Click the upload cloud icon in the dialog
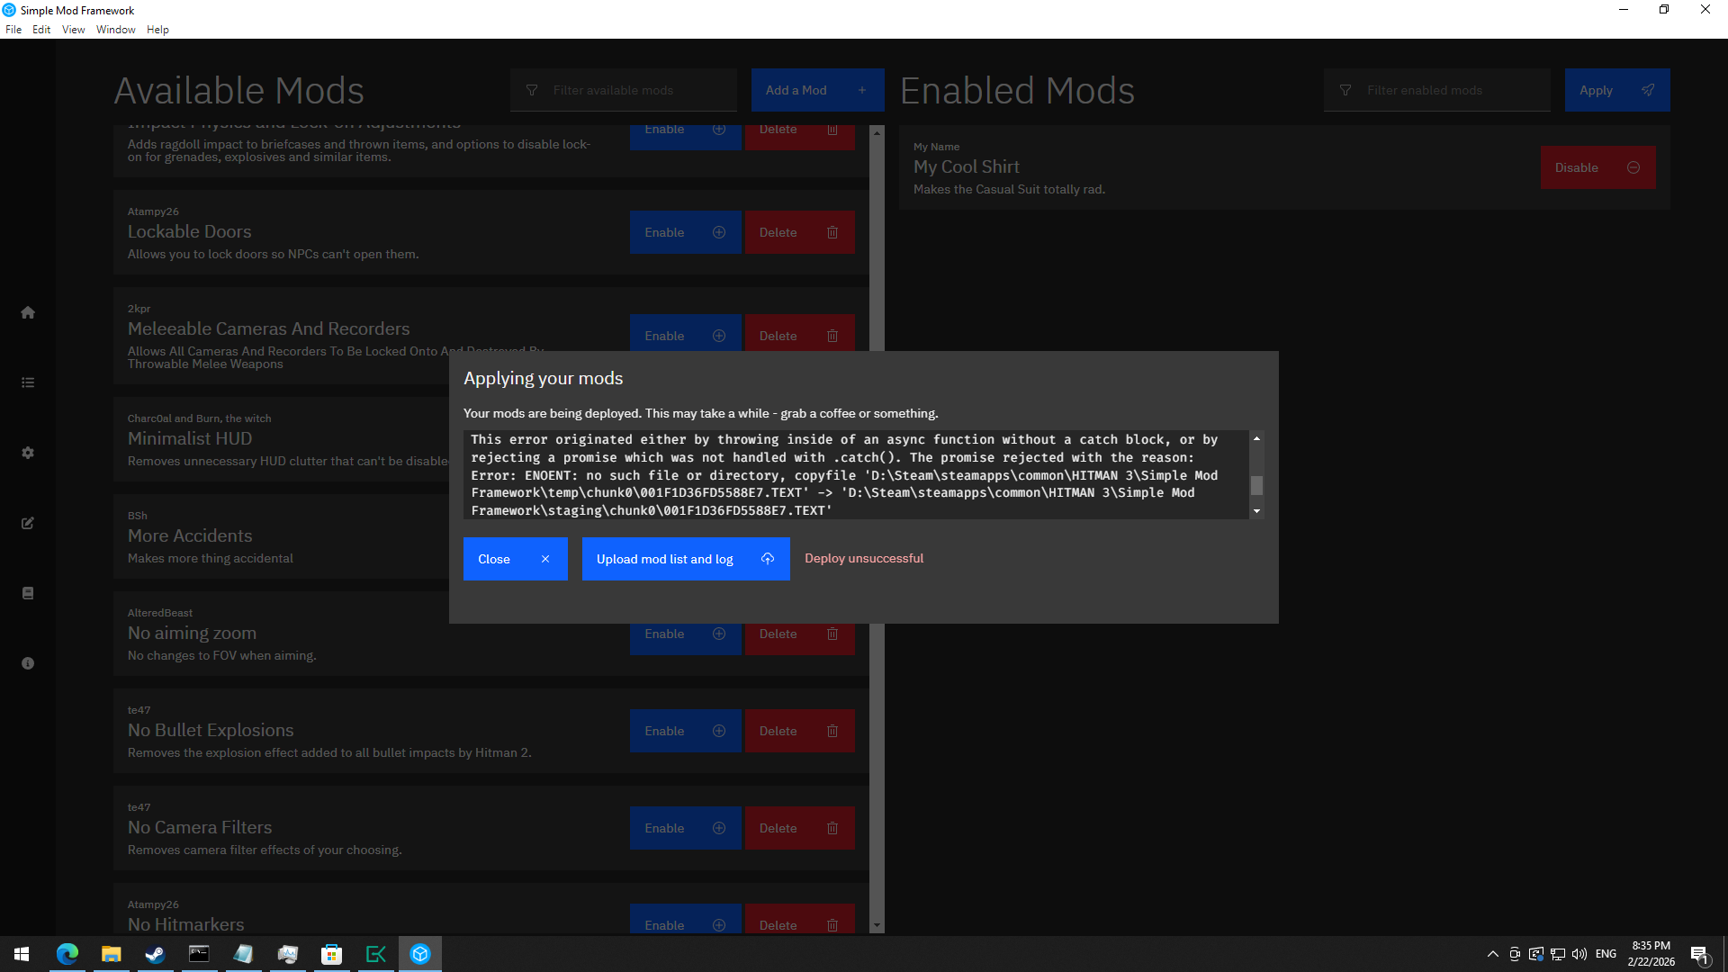 tap(768, 559)
